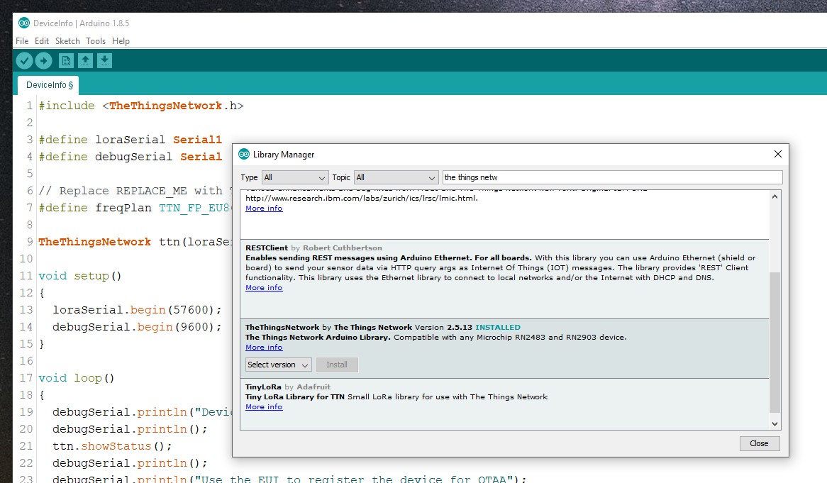Click the loraSerial.begin(57600) code line
Image resolution: width=827 pixels, height=483 pixels.
137,309
